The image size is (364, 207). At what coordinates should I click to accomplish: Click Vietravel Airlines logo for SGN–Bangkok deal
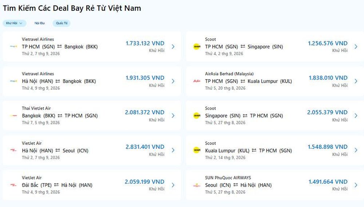(13, 46)
